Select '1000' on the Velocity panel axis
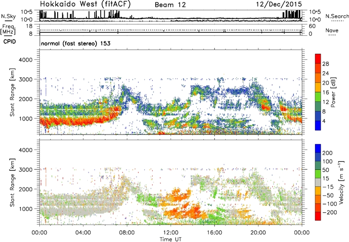 [x=25, y=209]
